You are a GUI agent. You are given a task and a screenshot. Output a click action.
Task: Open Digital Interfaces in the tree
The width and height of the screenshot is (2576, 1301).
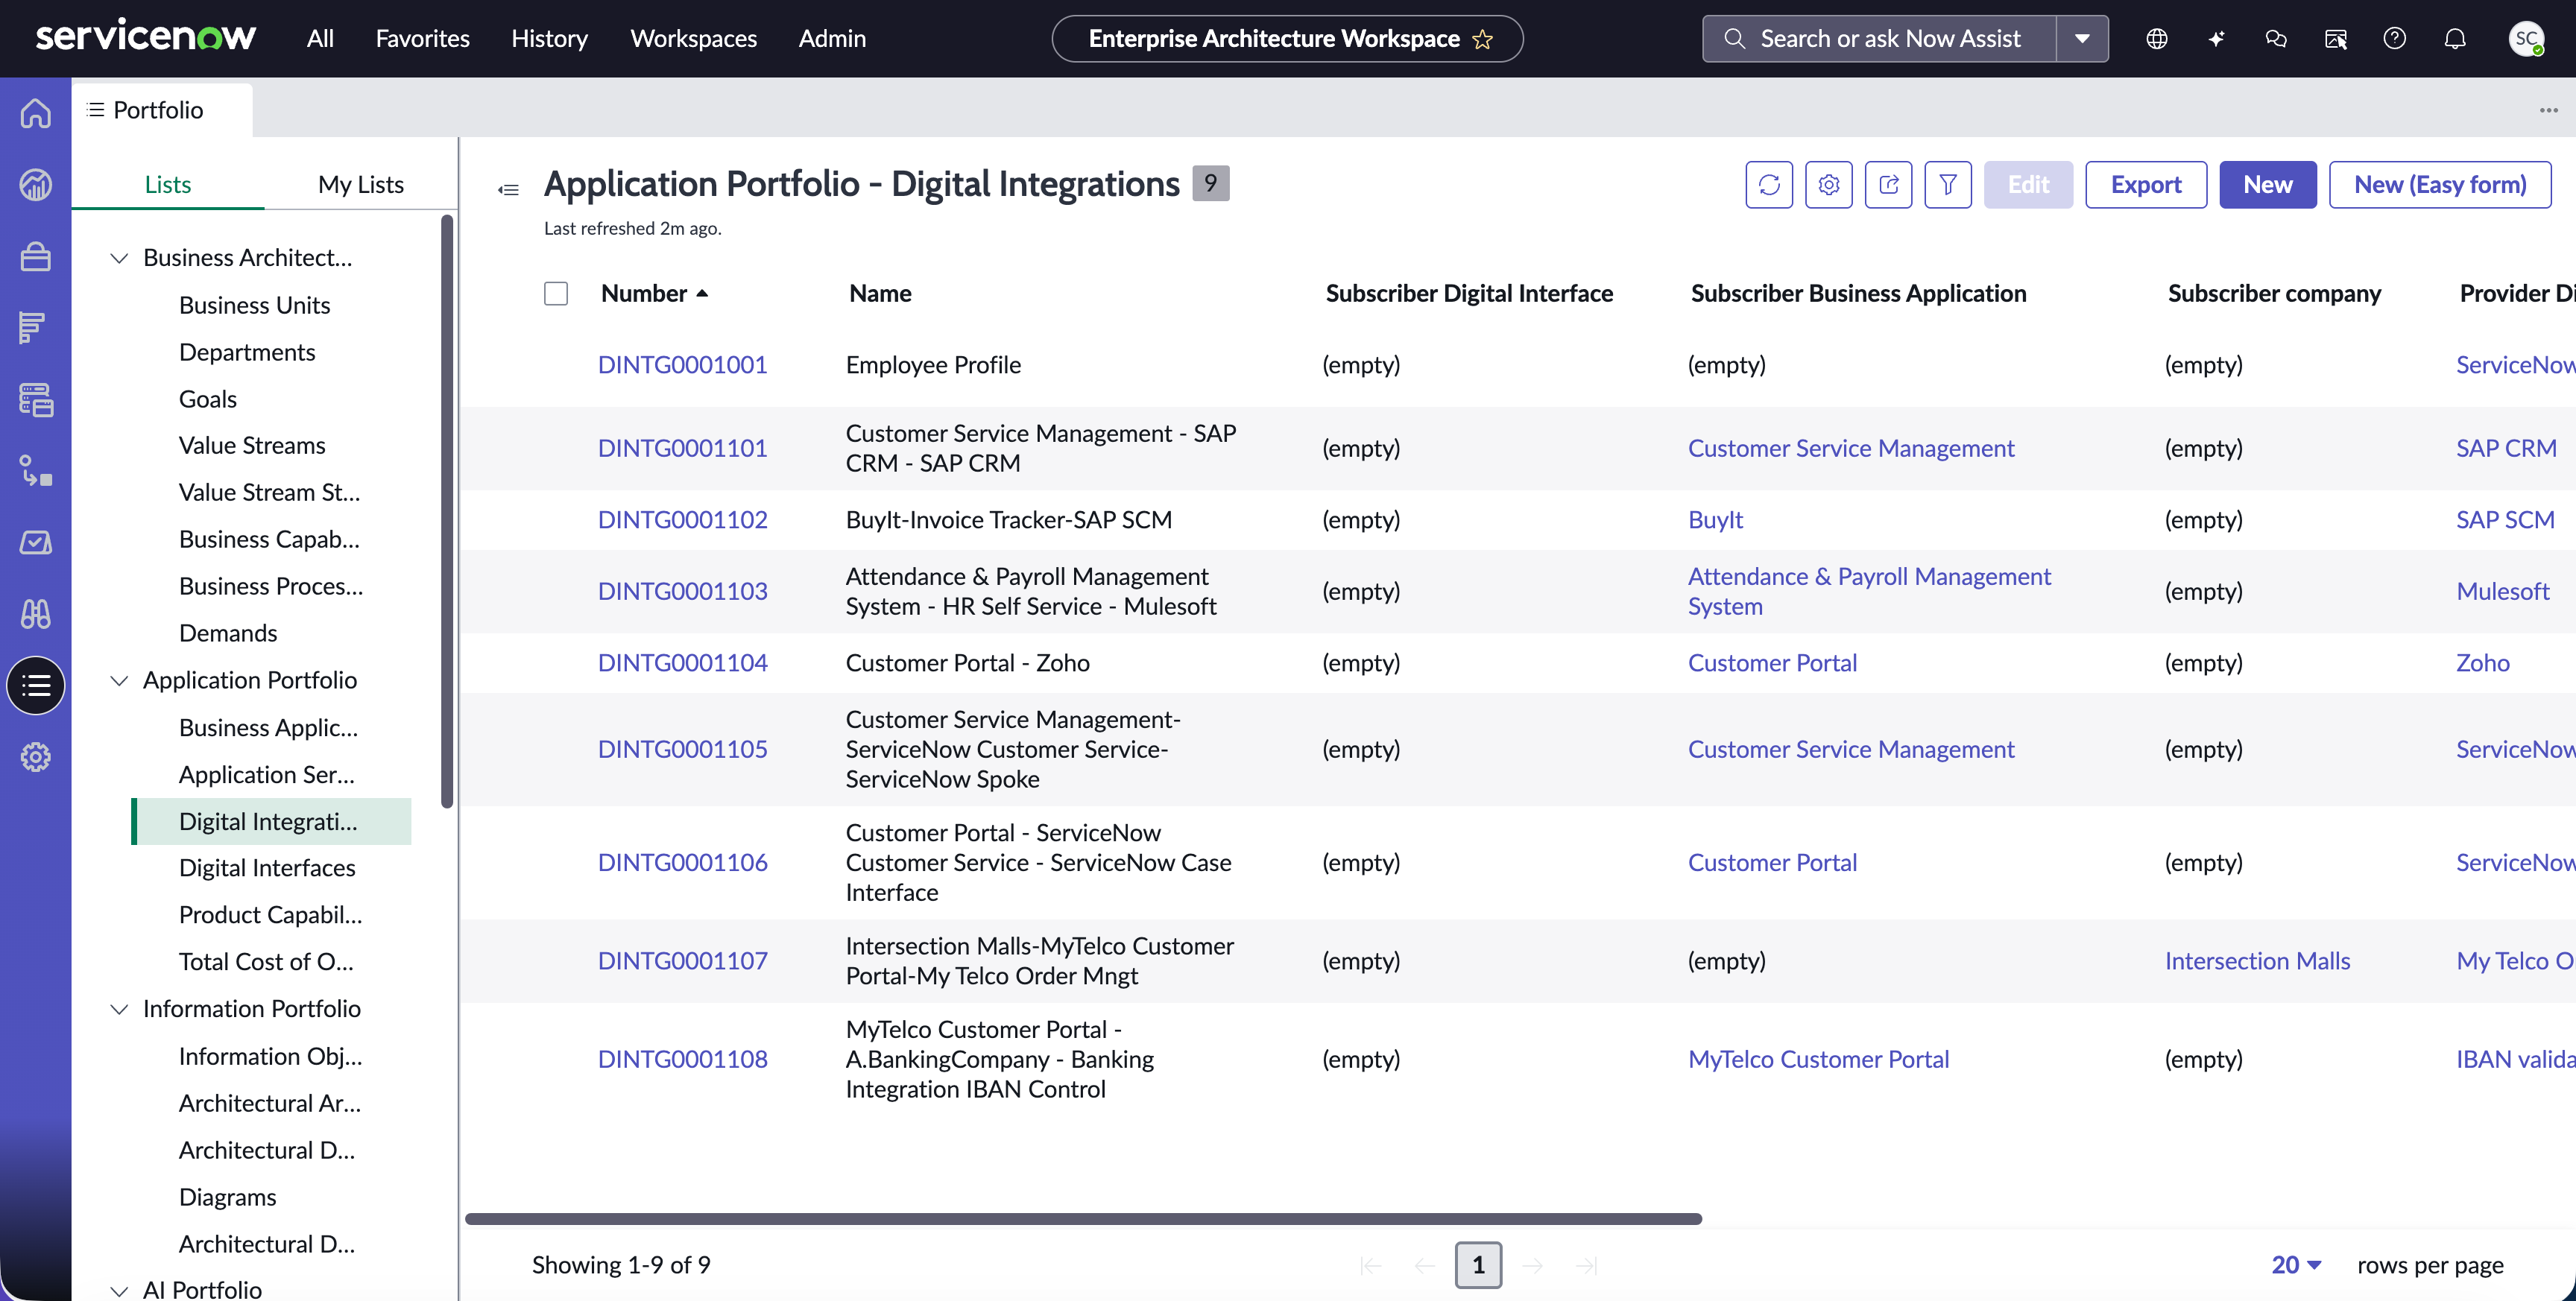pyautogui.click(x=267, y=868)
